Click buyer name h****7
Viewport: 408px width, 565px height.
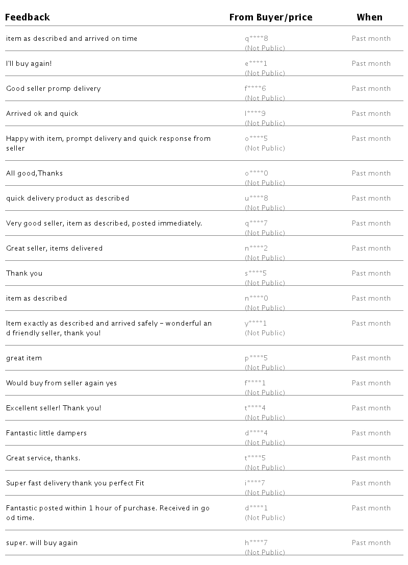coord(256,543)
